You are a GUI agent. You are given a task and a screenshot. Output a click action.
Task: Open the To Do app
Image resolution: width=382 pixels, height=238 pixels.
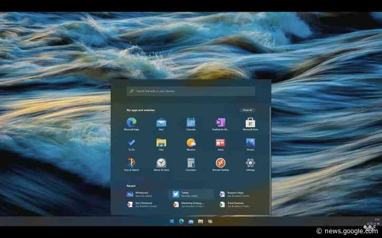(x=132, y=144)
